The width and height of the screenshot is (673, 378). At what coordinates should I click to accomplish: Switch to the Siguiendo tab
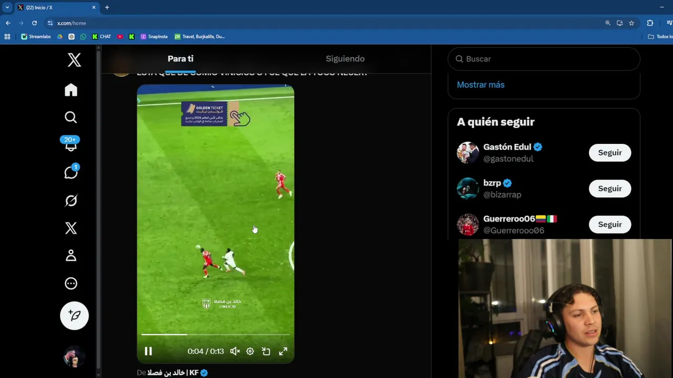click(345, 59)
